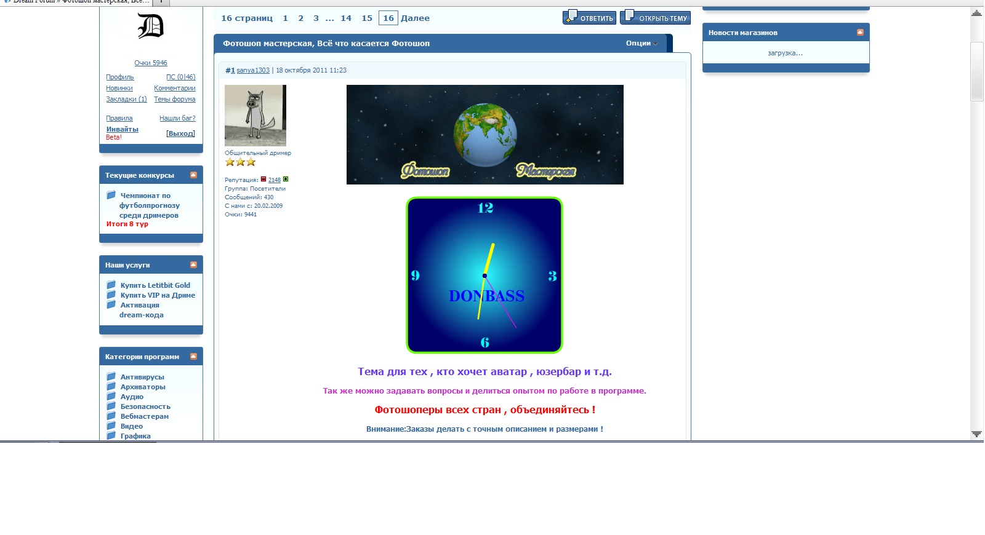
Task: Open Чемпионат по футболпрогнозу contest link
Action: 150,205
